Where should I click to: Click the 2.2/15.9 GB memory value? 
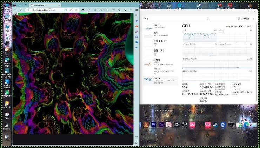coord(190,94)
